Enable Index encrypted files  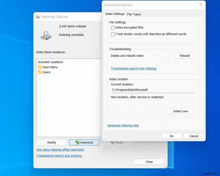[x=113, y=28]
